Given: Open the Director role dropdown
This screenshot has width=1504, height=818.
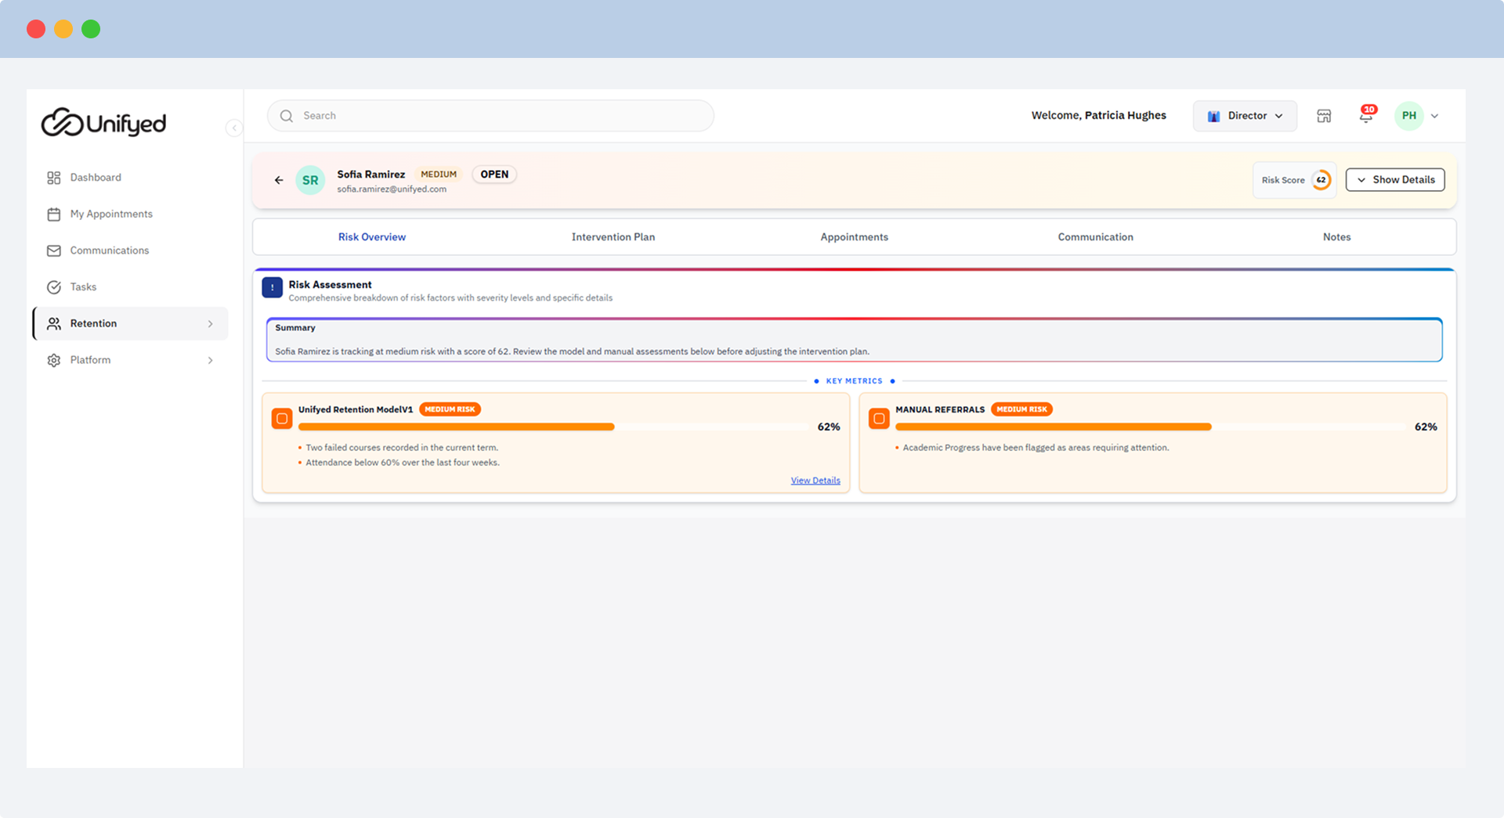Looking at the screenshot, I should click(1245, 116).
